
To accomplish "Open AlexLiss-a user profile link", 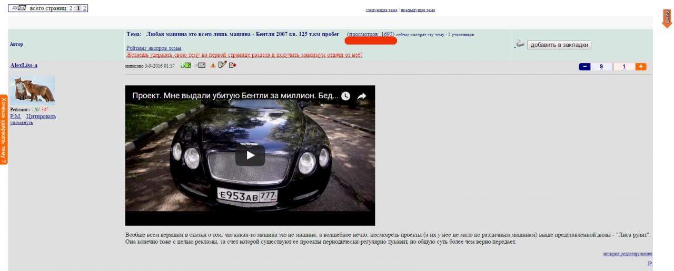I will pyautogui.click(x=24, y=65).
